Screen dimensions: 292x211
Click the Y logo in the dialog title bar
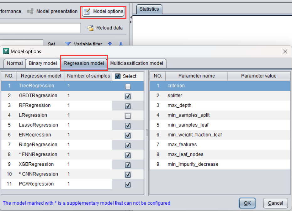(6, 51)
